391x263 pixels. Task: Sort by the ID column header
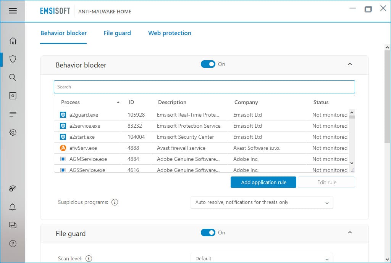[131, 102]
